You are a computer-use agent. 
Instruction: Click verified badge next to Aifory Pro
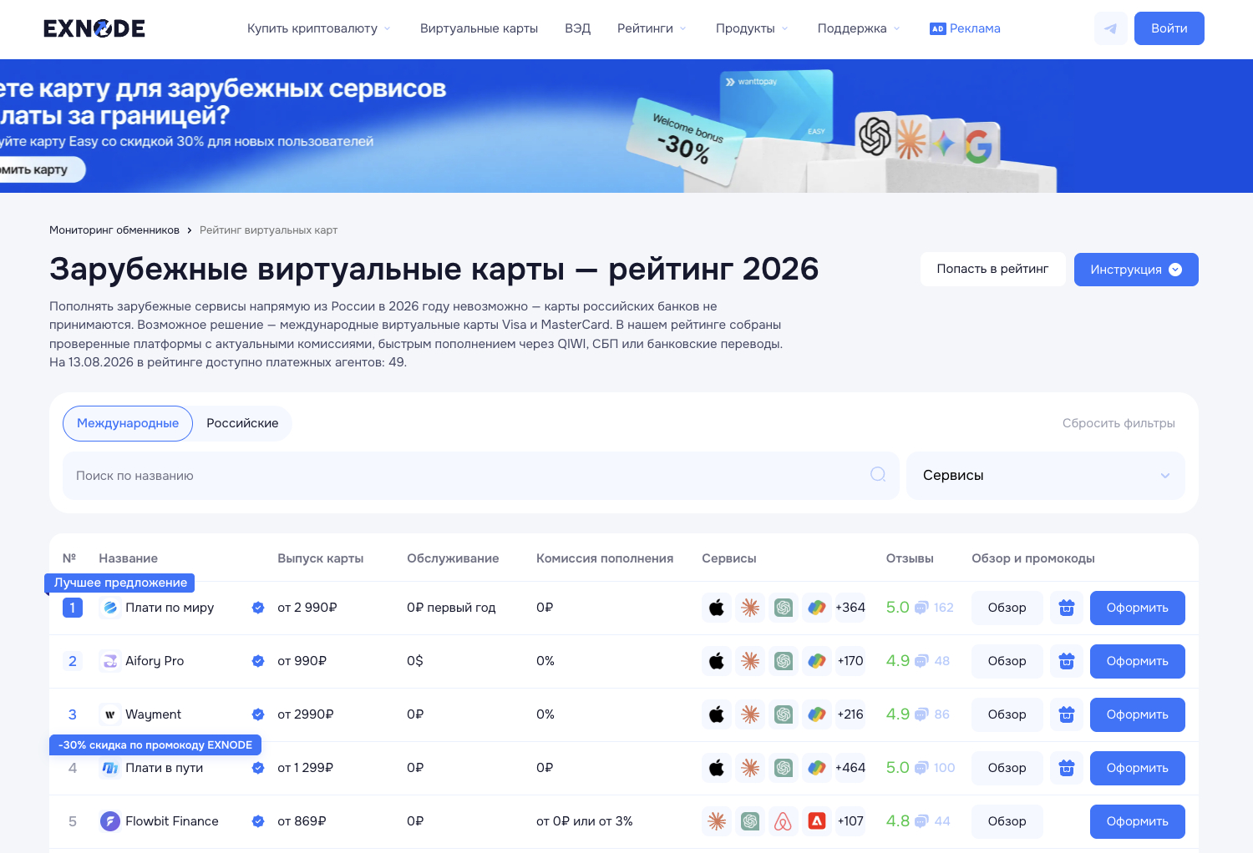(258, 661)
